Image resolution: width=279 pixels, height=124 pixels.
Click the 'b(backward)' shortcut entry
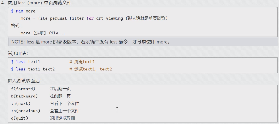[x=24, y=96]
